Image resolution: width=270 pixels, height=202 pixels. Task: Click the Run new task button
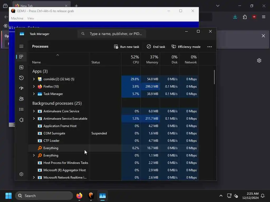(127, 47)
